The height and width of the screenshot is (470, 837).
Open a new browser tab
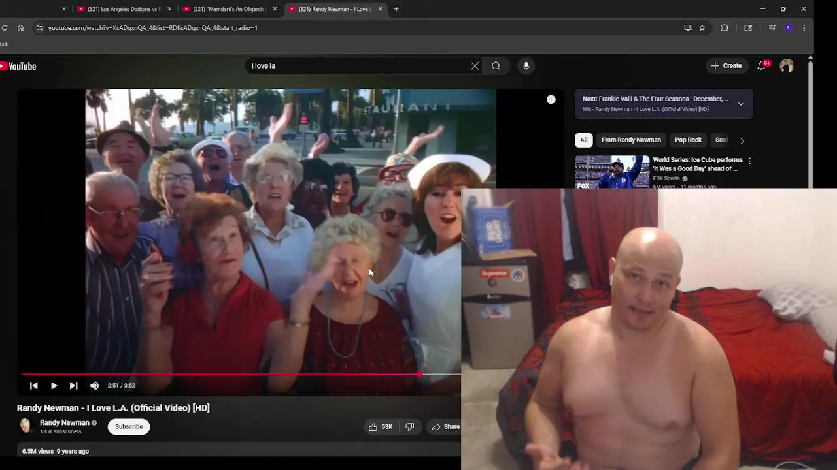pyautogui.click(x=396, y=9)
